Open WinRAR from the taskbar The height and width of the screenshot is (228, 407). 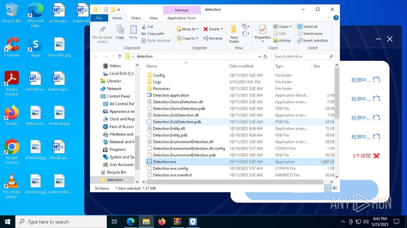click(x=177, y=222)
